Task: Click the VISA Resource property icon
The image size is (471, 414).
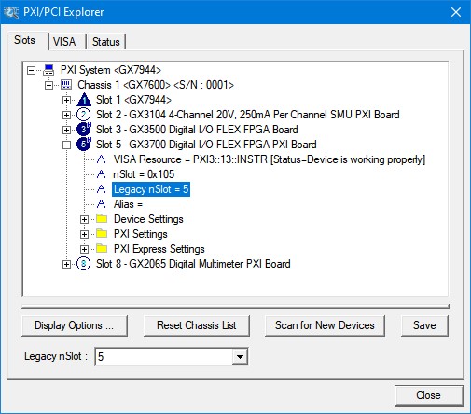Action: click(101, 159)
